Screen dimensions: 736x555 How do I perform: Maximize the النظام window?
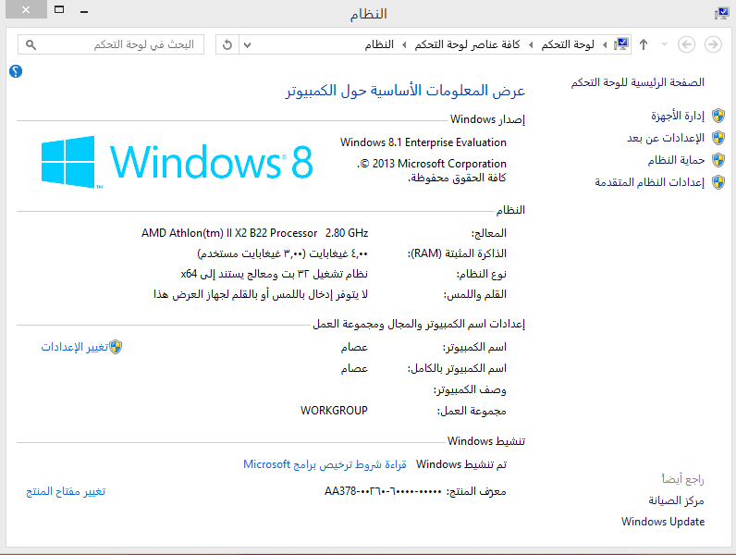click(59, 9)
